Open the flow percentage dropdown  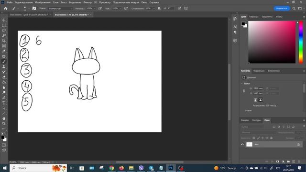[x=120, y=9]
